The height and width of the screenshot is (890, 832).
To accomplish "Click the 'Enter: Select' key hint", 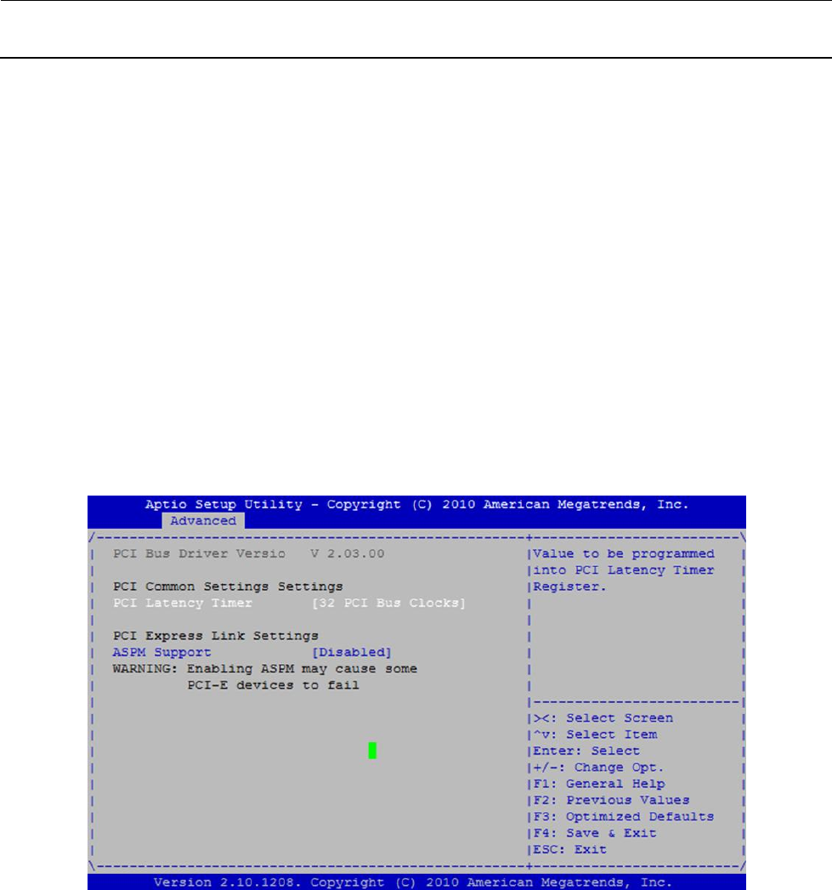I will (587, 751).
